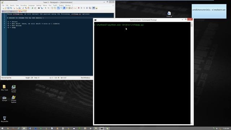Click the '-S = Hex Shift' line in editor

[34, 23]
